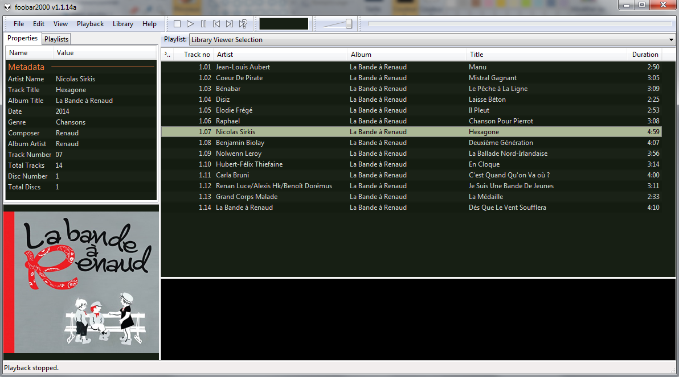This screenshot has height=377, width=679.
Task: Sort by Duration column header
Action: click(645, 55)
